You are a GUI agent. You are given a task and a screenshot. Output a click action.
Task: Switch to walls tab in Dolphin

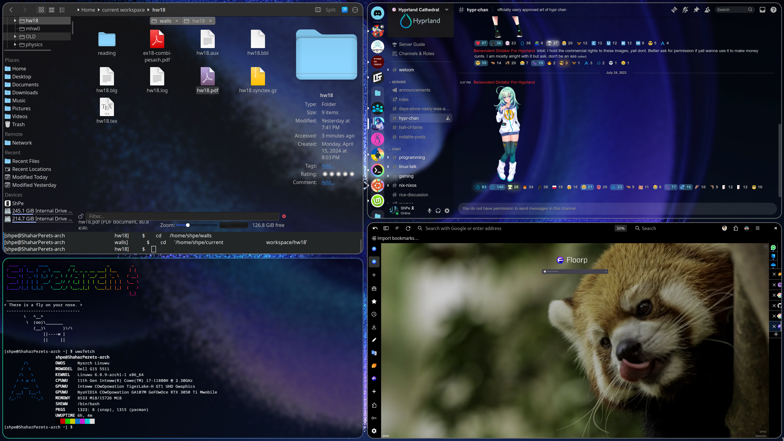165,21
